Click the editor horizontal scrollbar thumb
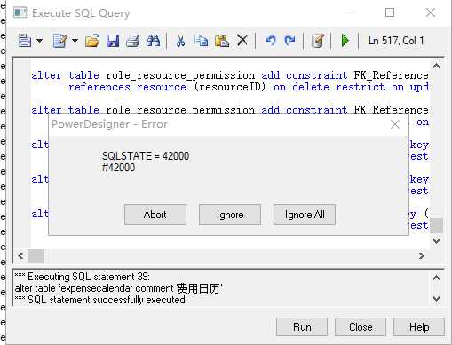Viewport: 452px width, 345px height. (x=36, y=255)
